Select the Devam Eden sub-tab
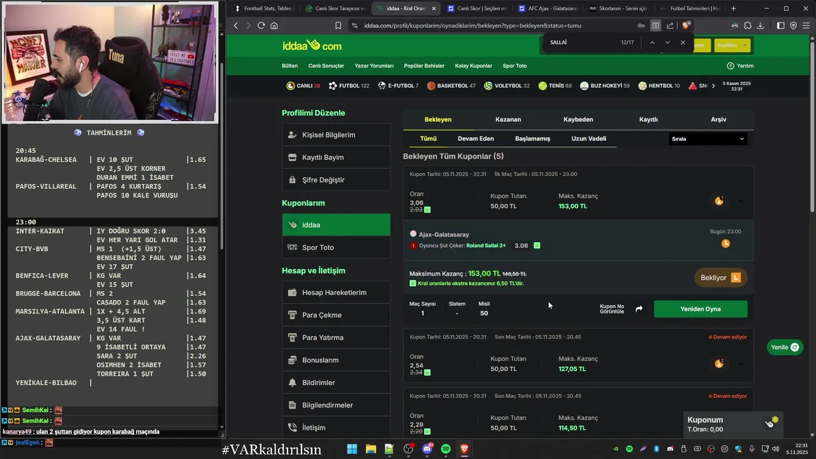The height and width of the screenshot is (459, 816). click(476, 138)
